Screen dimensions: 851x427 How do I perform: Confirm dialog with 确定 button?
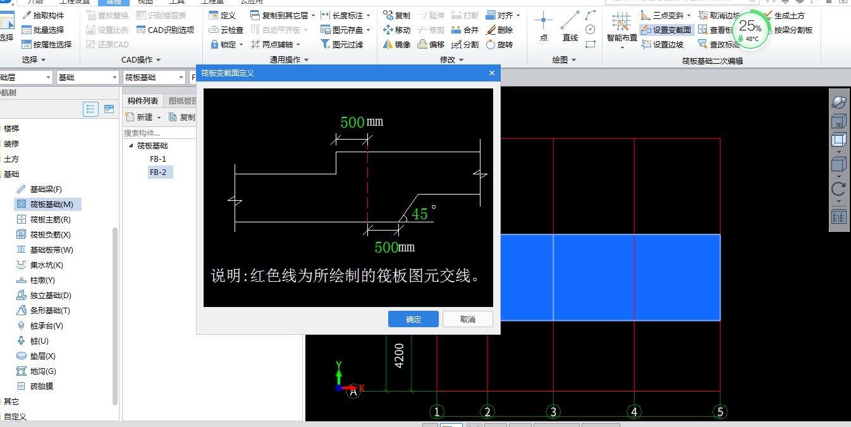[413, 319]
